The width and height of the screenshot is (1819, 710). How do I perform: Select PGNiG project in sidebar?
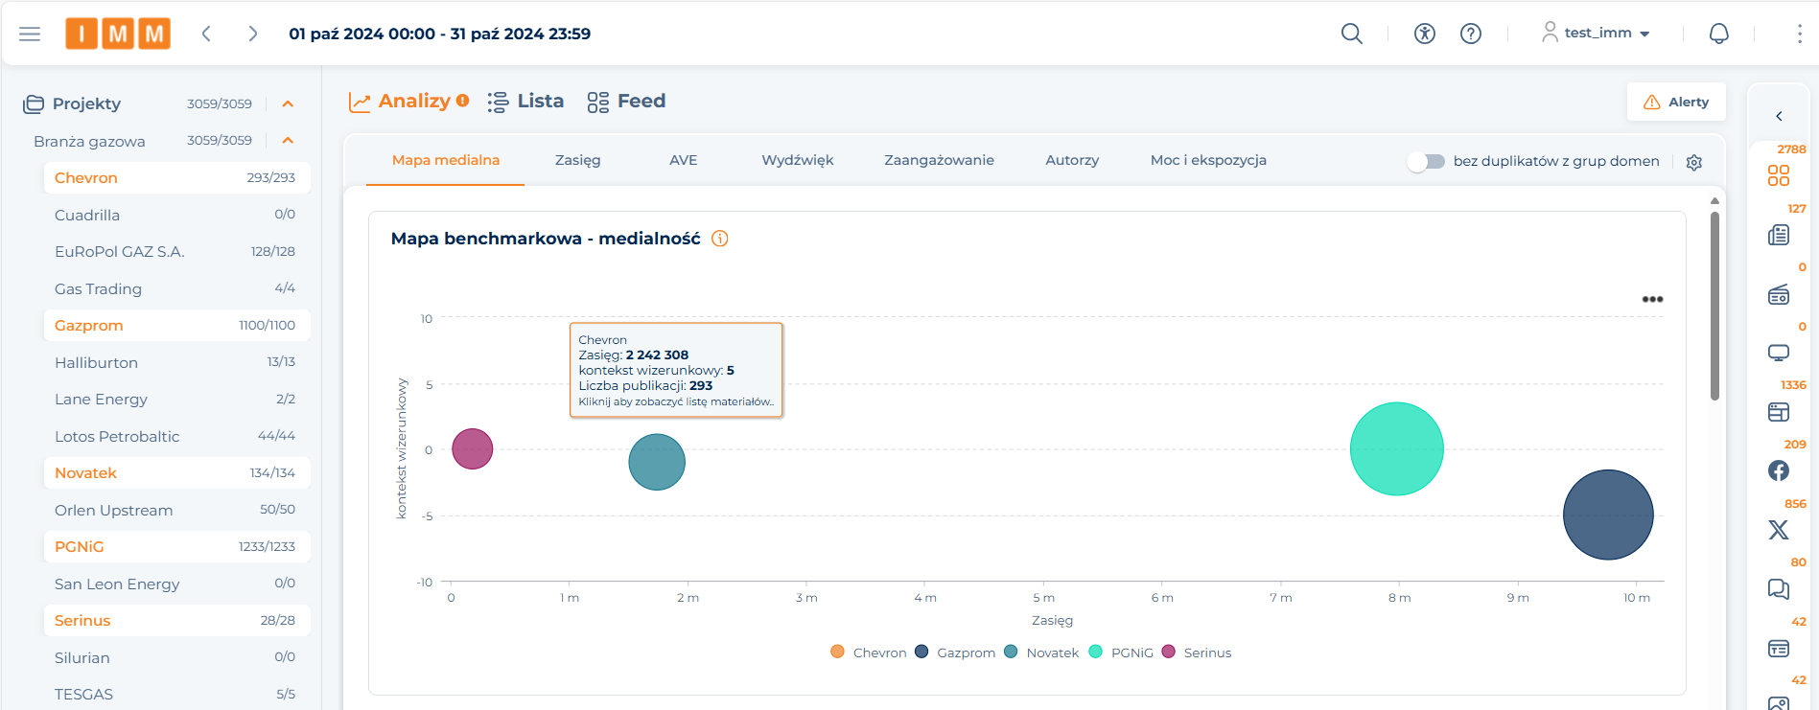click(176, 546)
